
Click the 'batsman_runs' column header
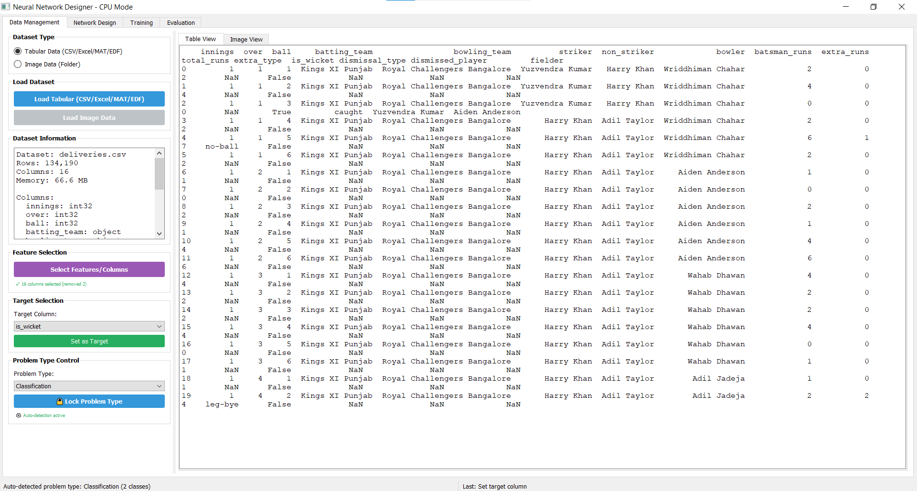(x=783, y=52)
